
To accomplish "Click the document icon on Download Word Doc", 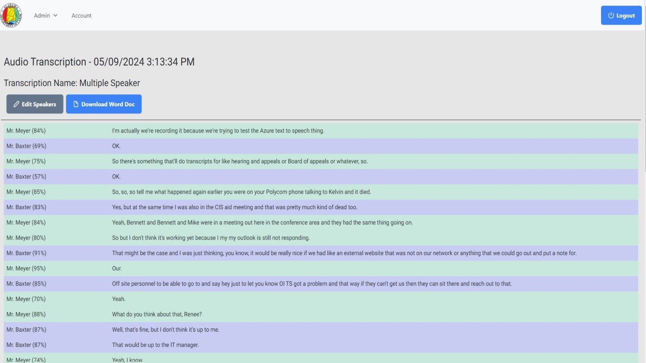I will 76,104.
